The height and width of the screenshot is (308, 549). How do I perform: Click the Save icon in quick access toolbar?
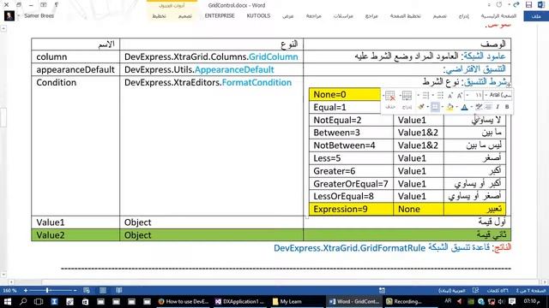point(528,5)
